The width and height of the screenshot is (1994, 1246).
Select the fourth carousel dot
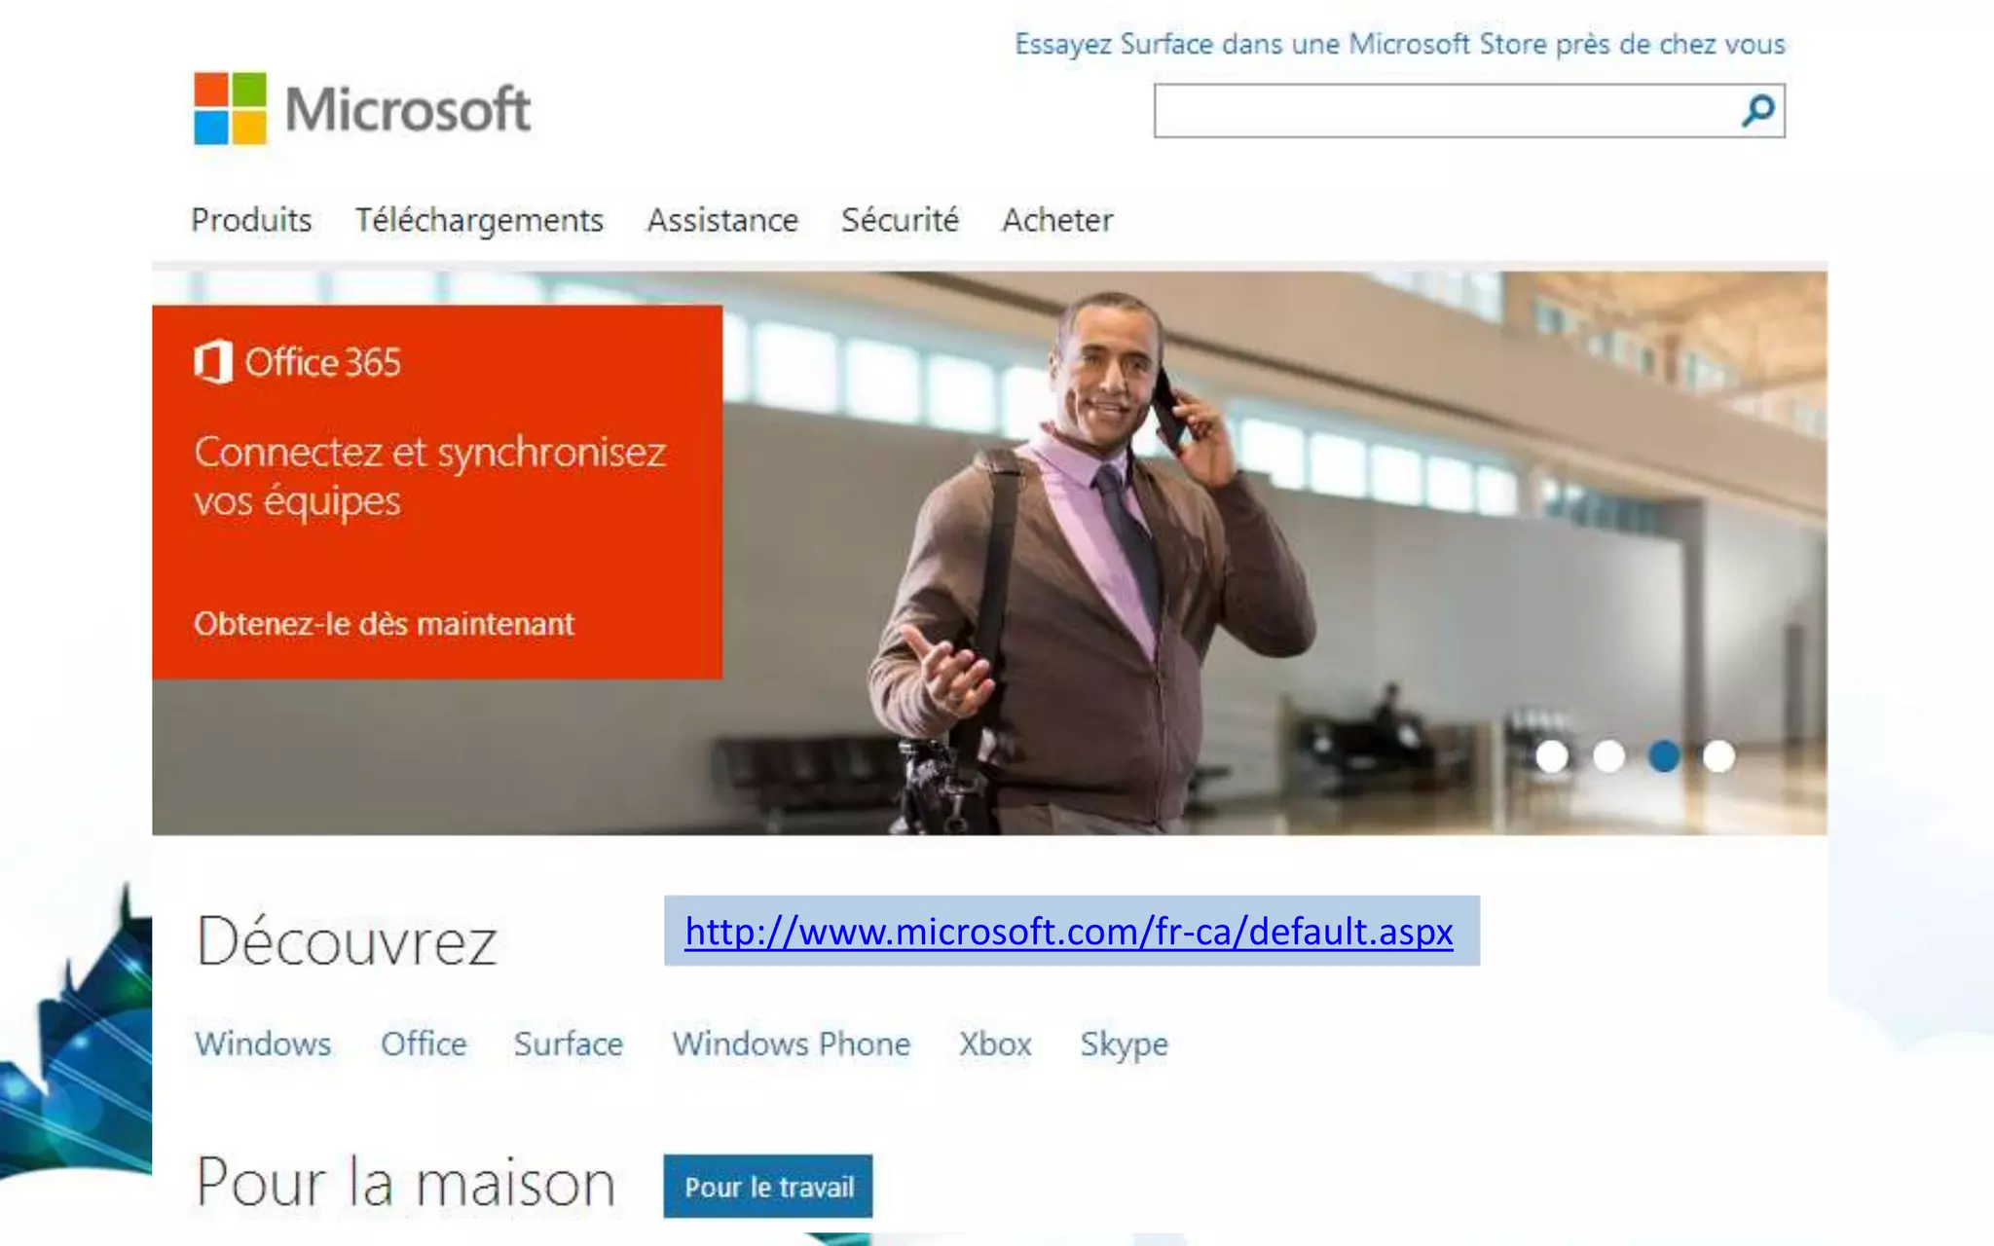pos(1718,755)
